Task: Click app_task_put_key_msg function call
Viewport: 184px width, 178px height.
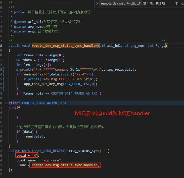Action: (43, 84)
